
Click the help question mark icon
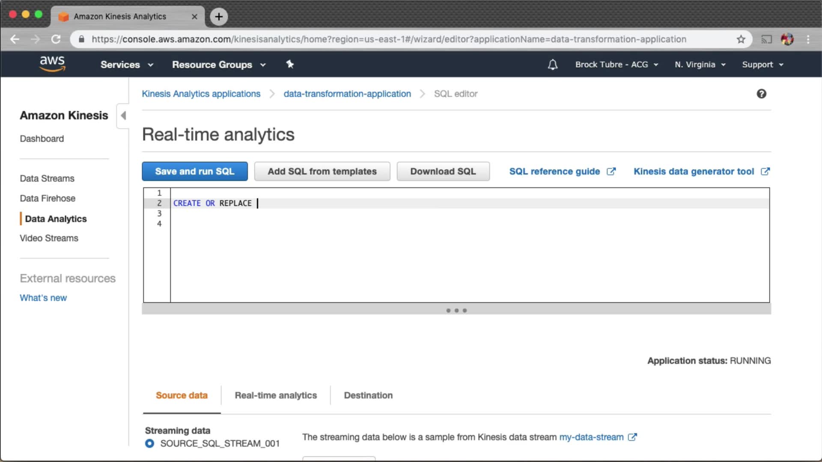coord(761,94)
